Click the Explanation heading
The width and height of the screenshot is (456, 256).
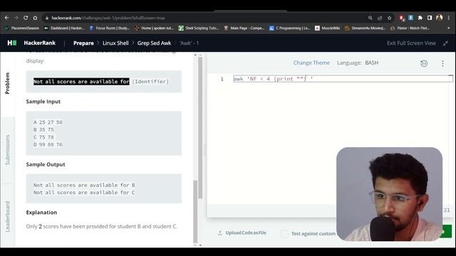click(x=41, y=212)
